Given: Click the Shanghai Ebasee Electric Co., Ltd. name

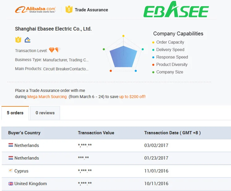Looking at the screenshot, I should tap(53, 29).
